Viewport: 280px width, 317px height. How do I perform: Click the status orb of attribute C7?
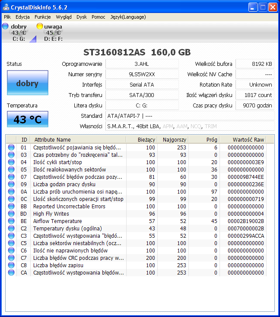11,258
